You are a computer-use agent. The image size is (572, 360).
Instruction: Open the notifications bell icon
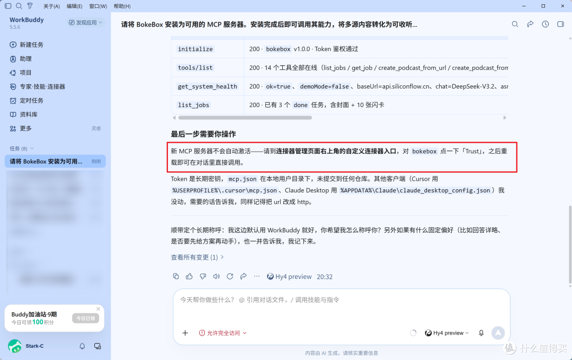tap(82, 346)
